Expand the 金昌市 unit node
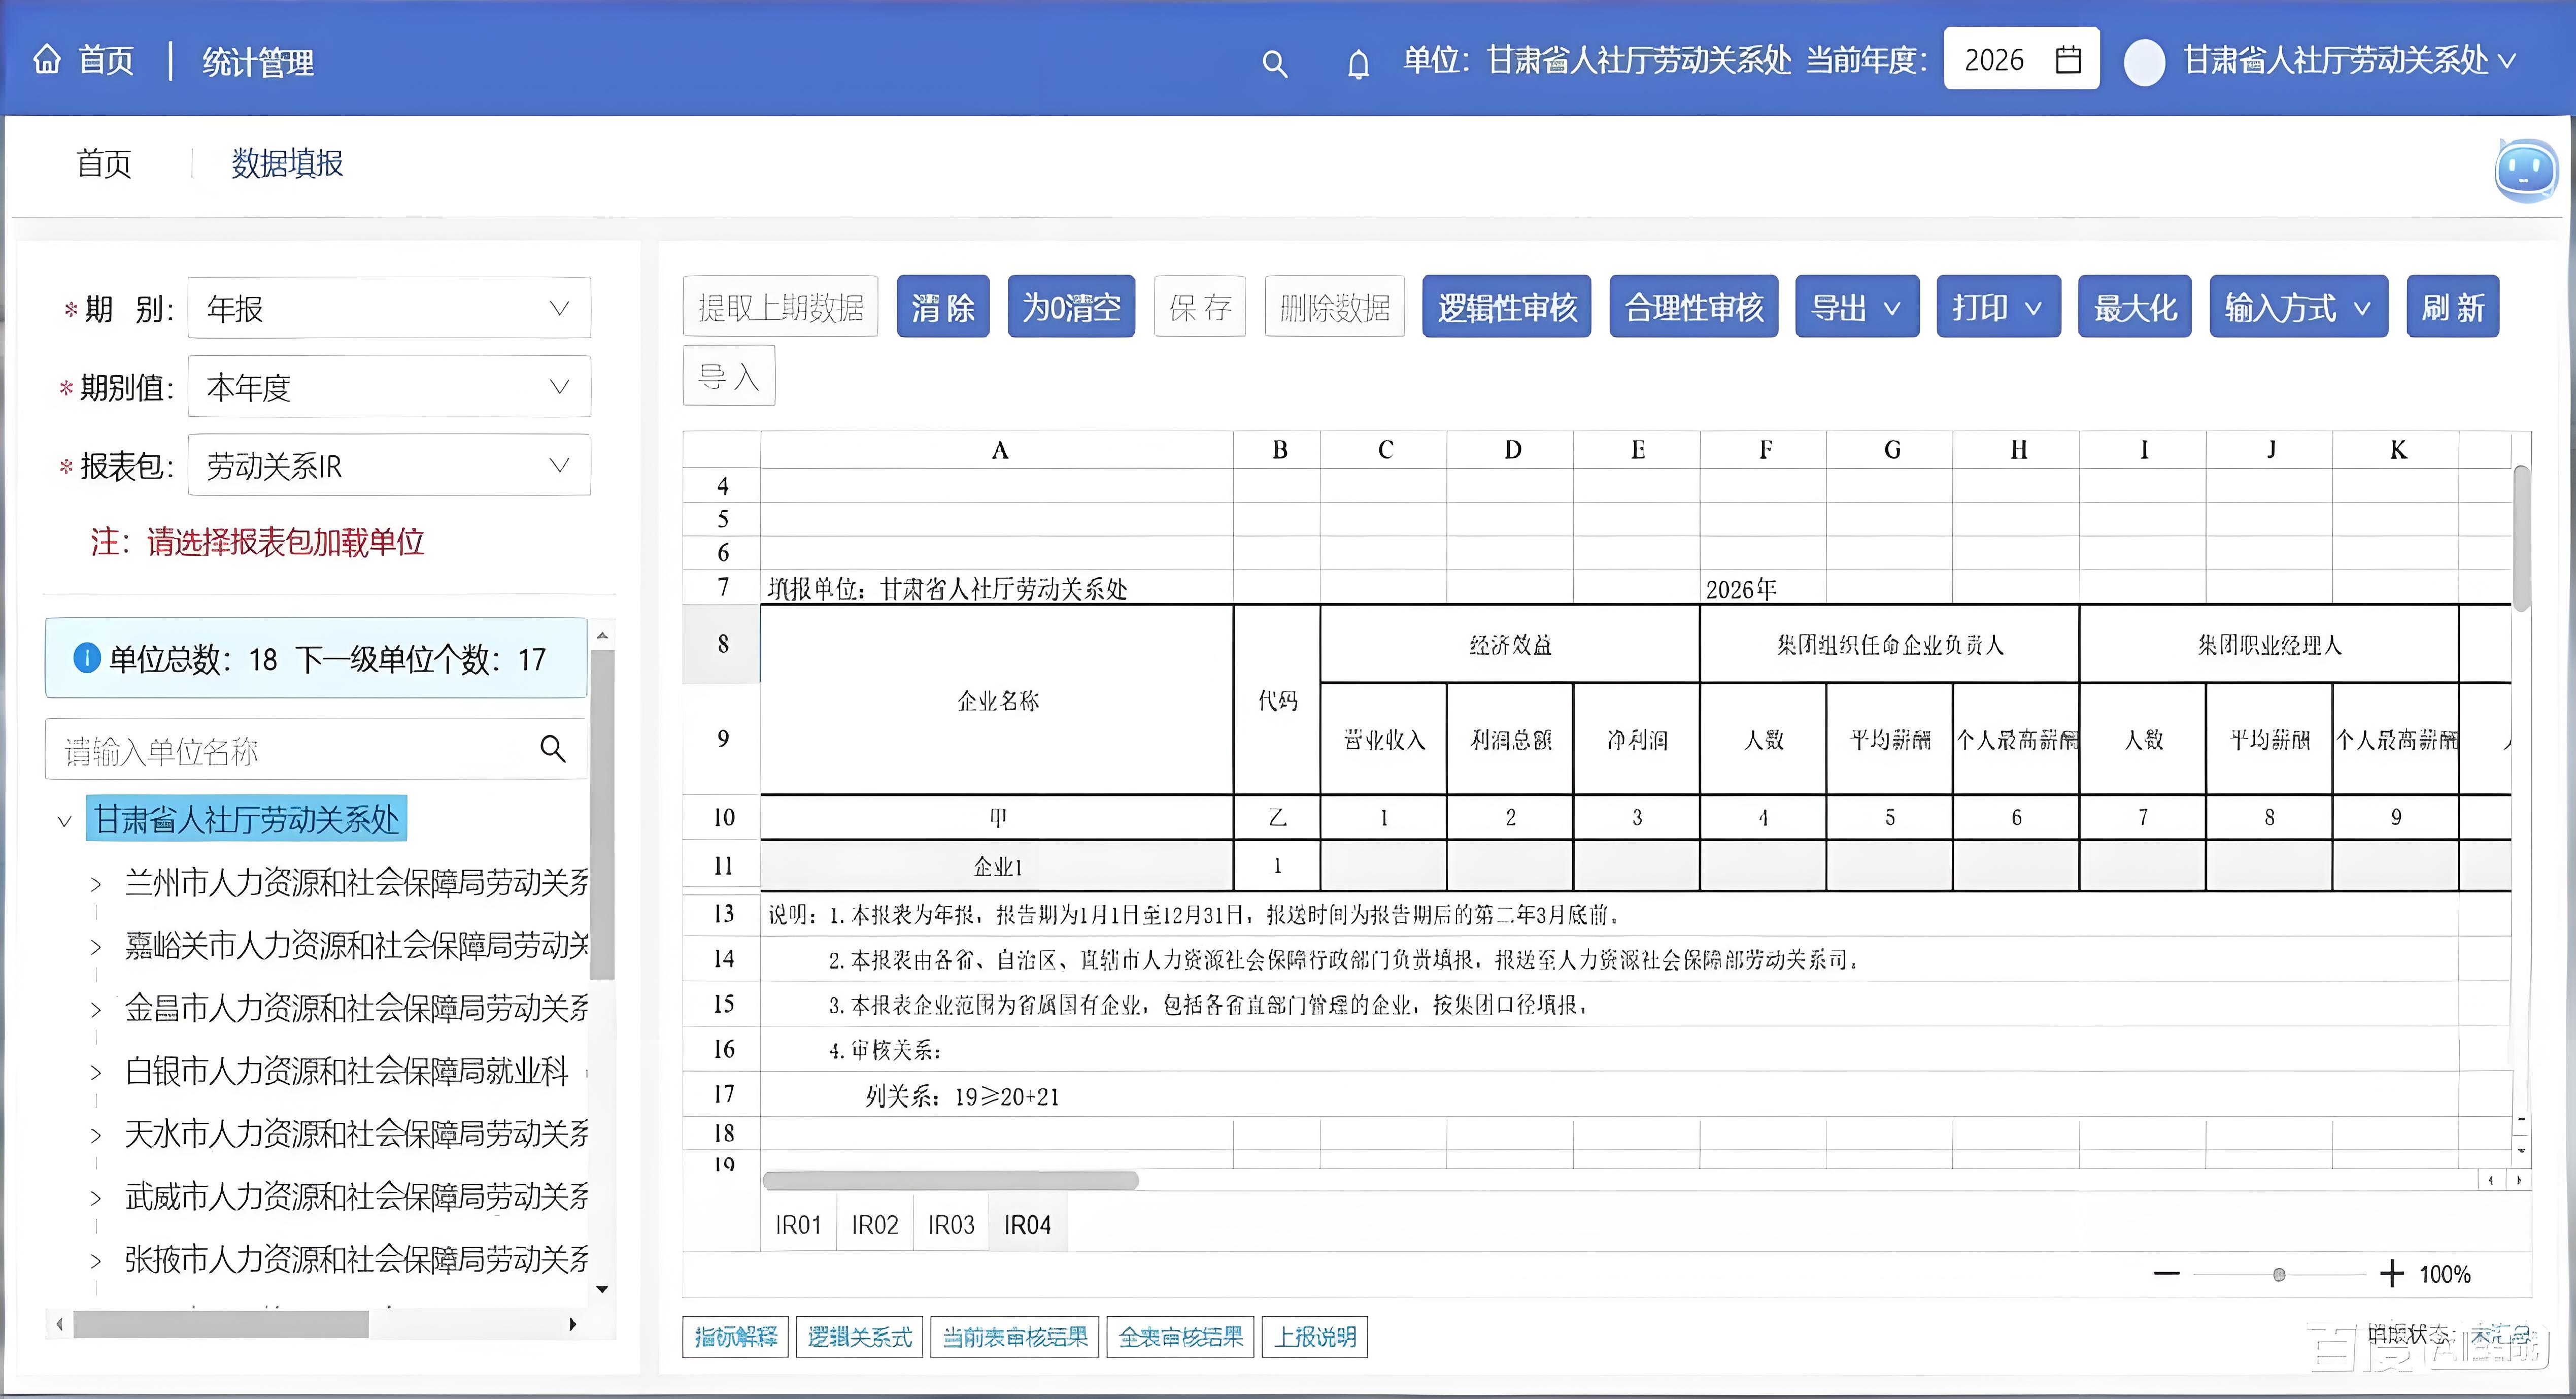Viewport: 2576px width, 1399px height. 95,1009
